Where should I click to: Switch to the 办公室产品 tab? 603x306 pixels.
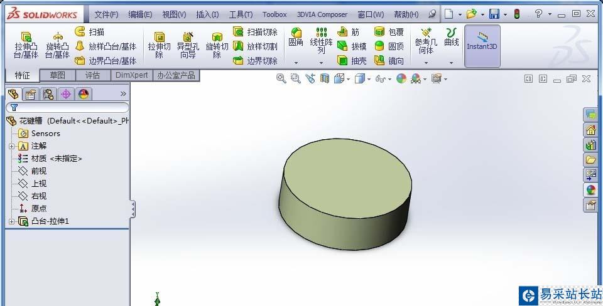(176, 75)
